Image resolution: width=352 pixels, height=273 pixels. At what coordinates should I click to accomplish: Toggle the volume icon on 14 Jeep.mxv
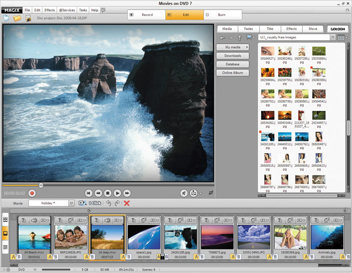(x=106, y=220)
